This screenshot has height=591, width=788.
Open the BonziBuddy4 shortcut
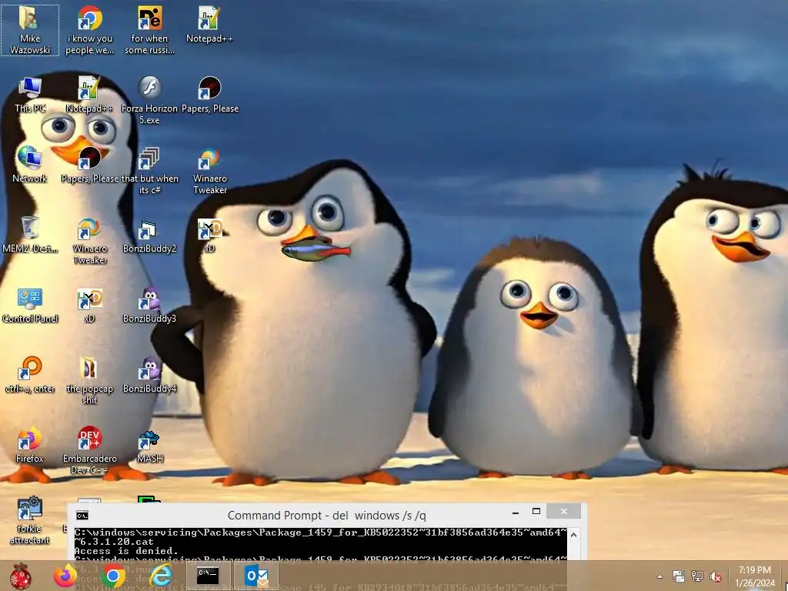click(150, 375)
